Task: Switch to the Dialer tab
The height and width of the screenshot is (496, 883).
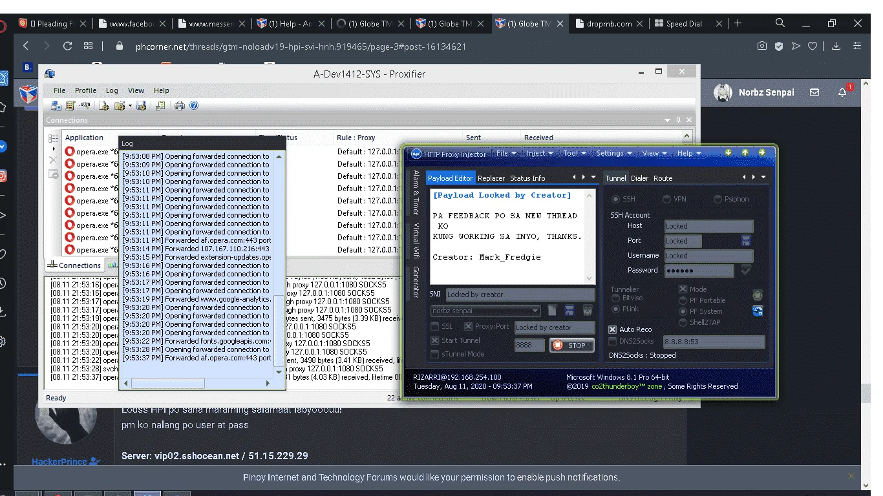Action: [639, 178]
